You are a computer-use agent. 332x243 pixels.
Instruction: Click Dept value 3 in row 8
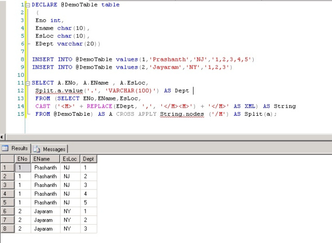pos(89,228)
